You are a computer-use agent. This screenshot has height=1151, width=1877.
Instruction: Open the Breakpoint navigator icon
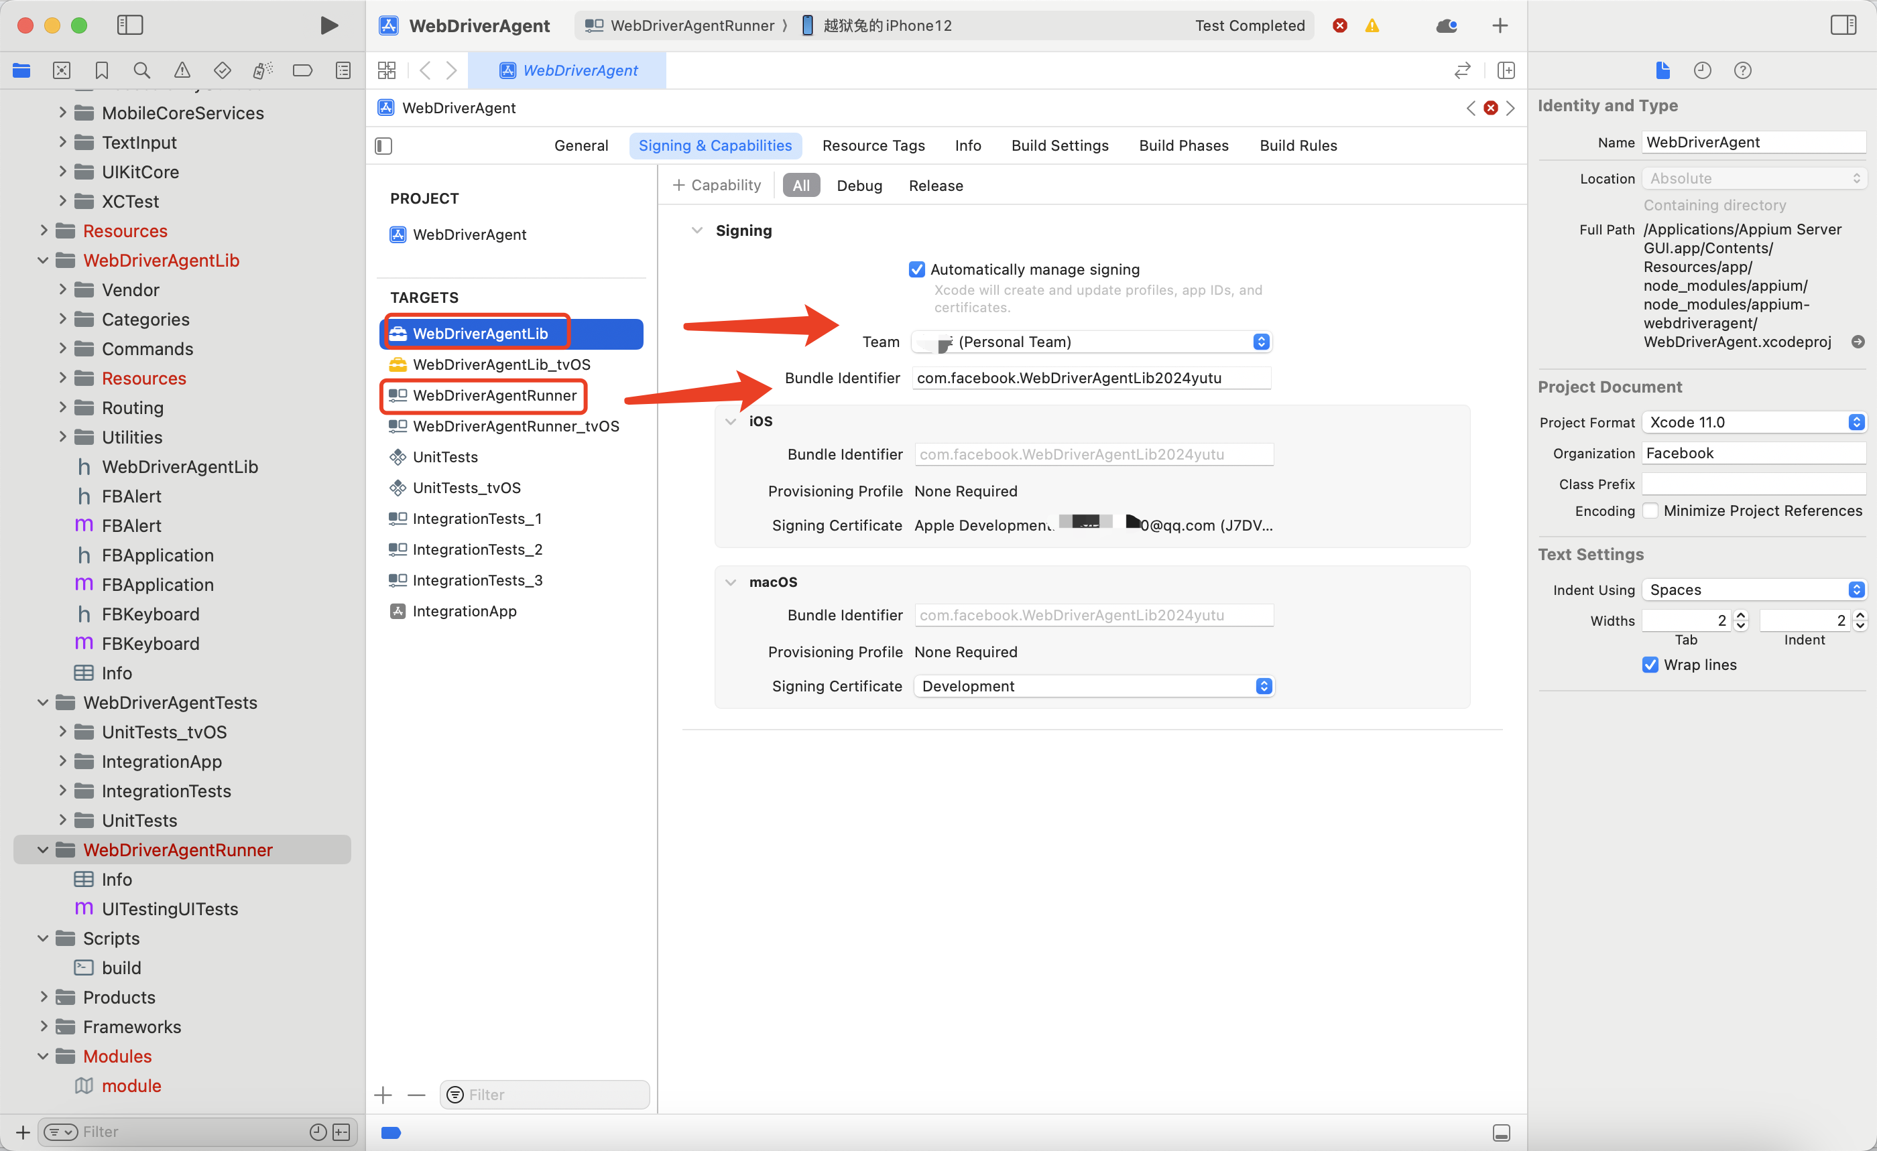click(x=302, y=71)
